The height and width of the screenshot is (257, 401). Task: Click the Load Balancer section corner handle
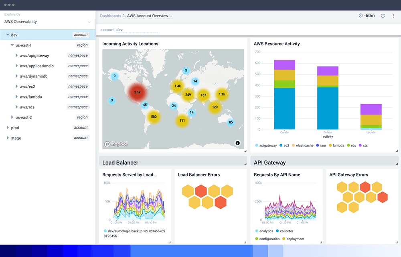(x=245, y=164)
